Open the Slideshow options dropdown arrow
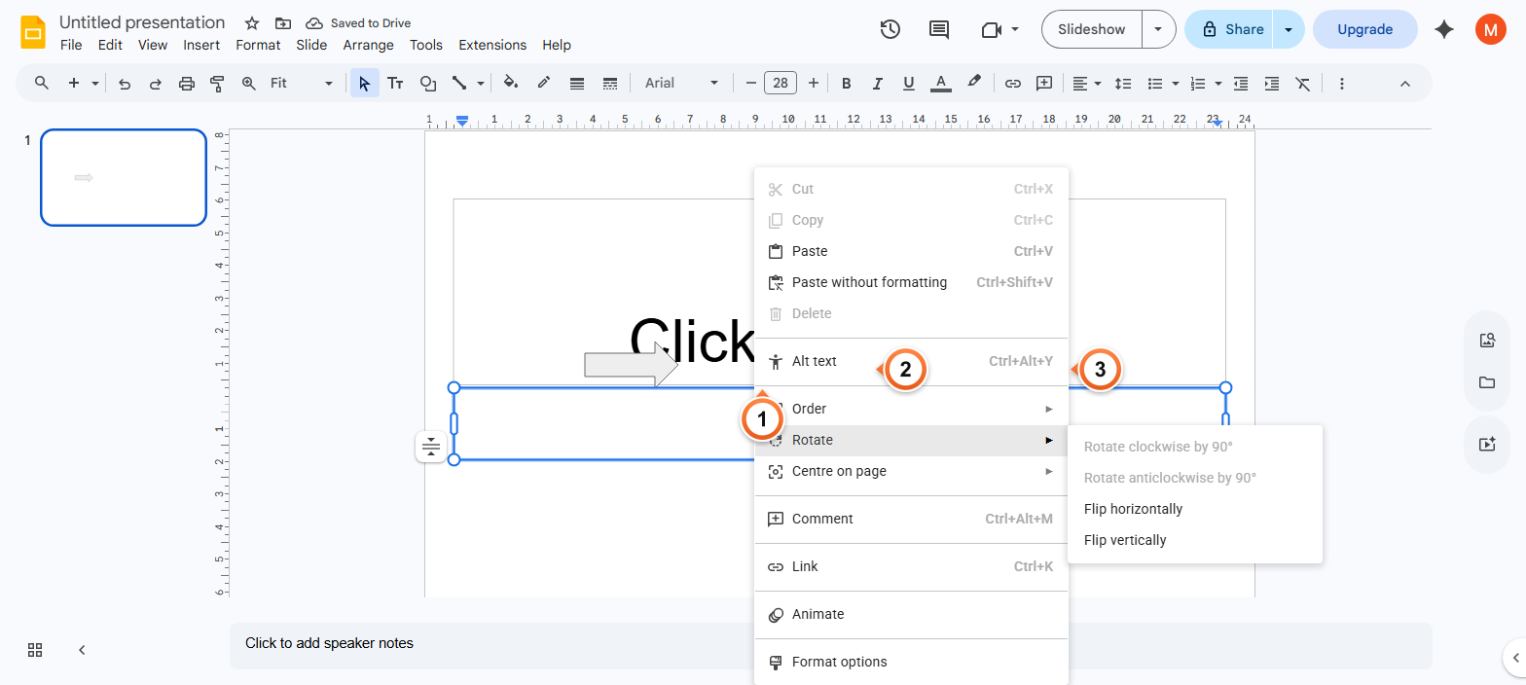1526x685 pixels. (x=1158, y=29)
